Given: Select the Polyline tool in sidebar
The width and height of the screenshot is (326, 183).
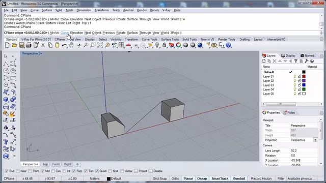Looking at the screenshot, I should (6, 64).
